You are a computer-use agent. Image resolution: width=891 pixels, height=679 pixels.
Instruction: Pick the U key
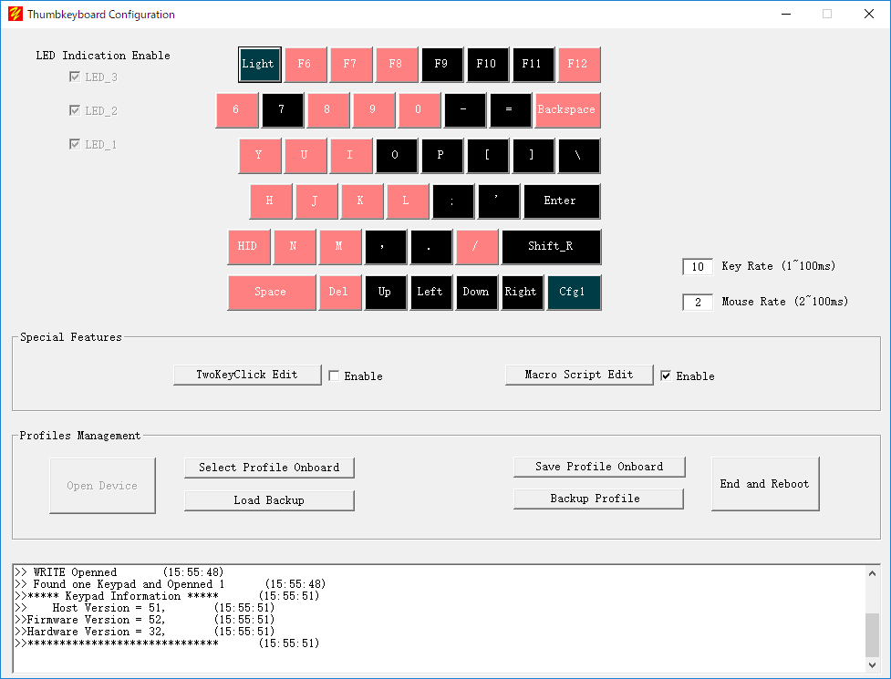306,156
